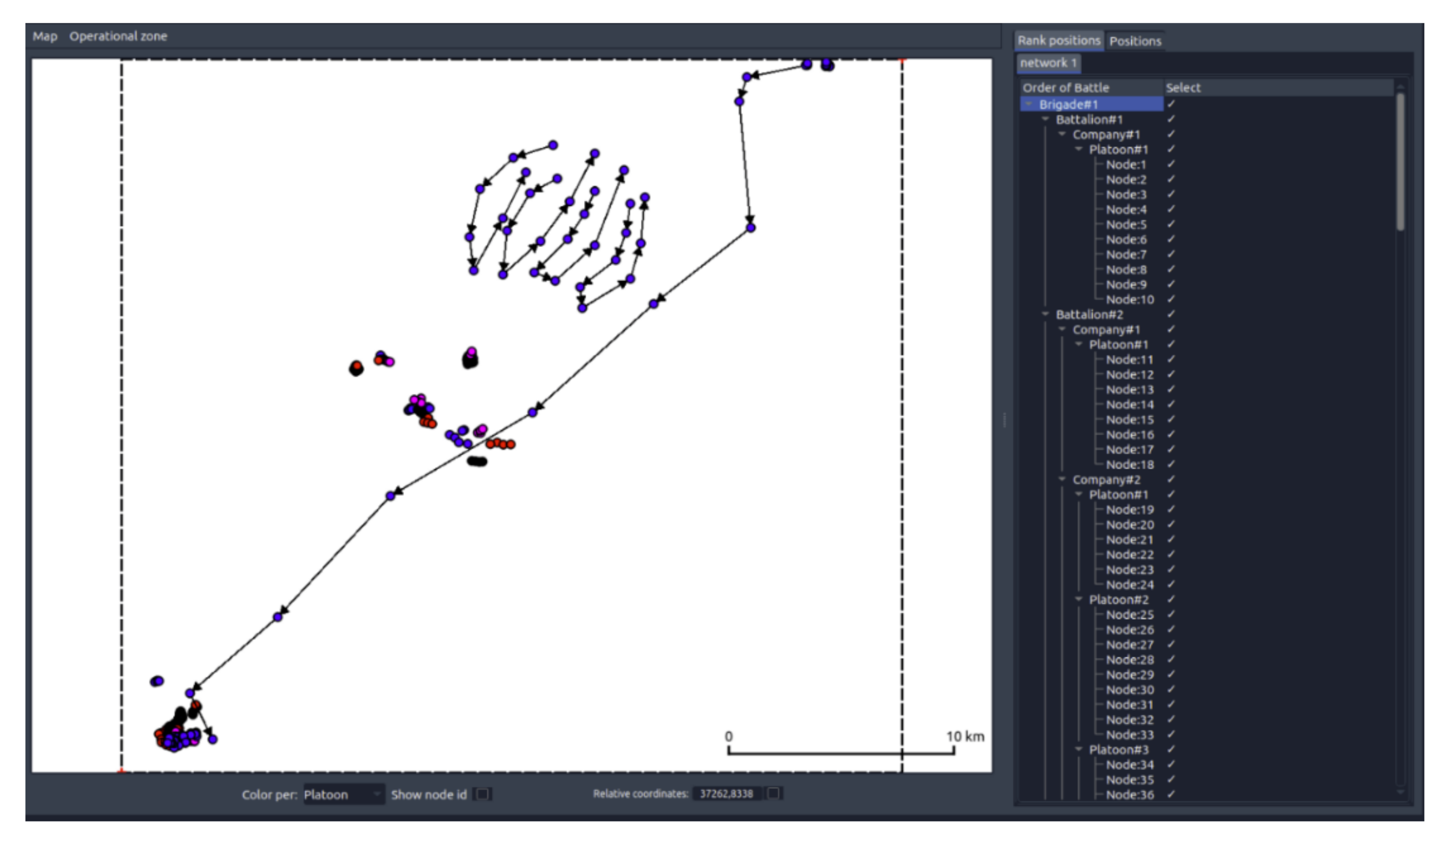Toggle the checkbox beside Relative coordinates field
The height and width of the screenshot is (842, 1452).
(x=773, y=793)
